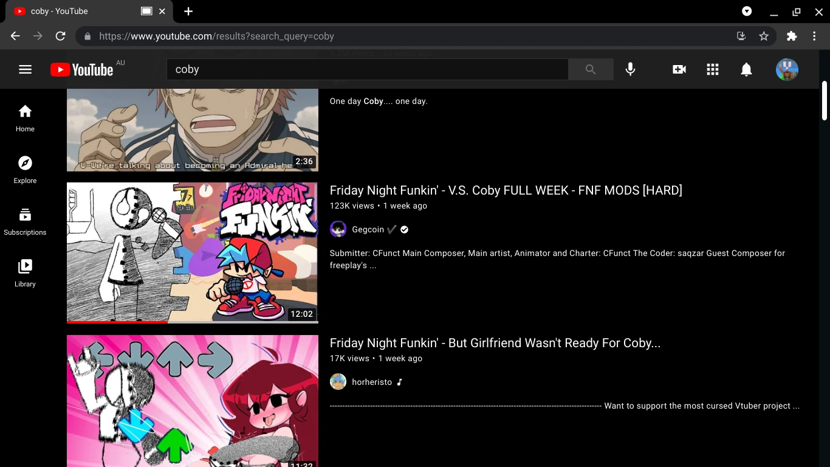
Task: Click the search box containing "coby"
Action: point(367,69)
